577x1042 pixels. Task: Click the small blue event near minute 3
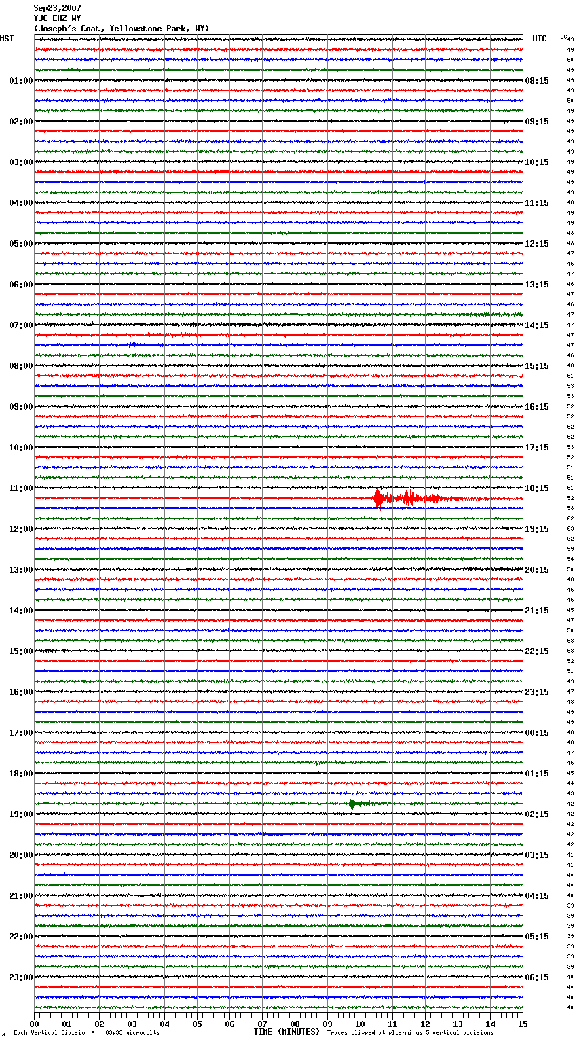[x=134, y=344]
